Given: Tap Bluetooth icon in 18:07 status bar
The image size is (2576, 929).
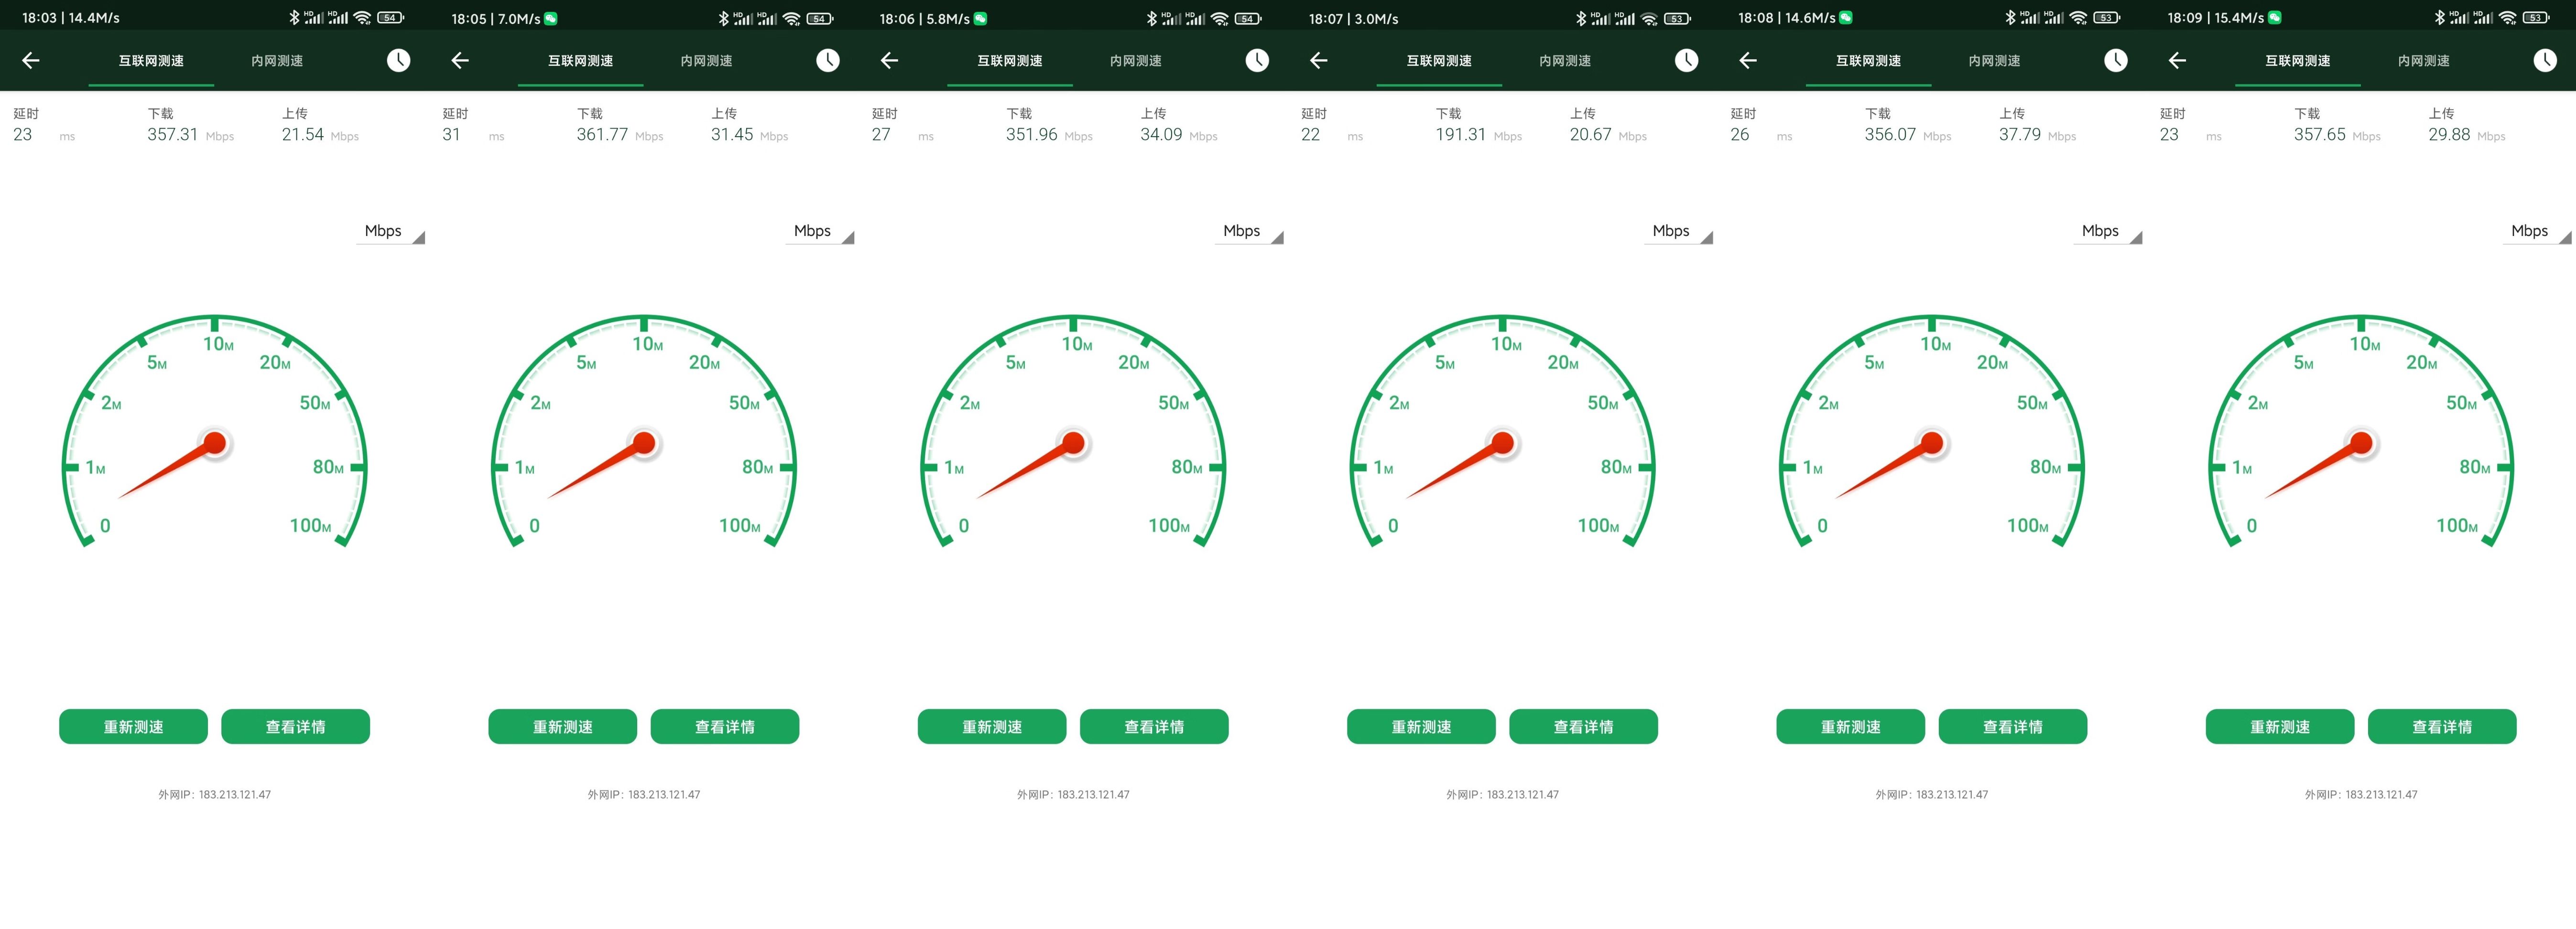Looking at the screenshot, I should tap(1581, 18).
